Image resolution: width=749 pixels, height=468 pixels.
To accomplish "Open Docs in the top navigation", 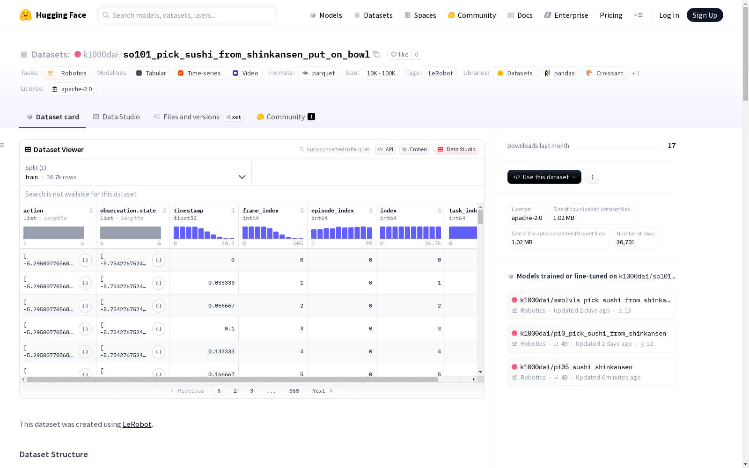I will (520, 15).
